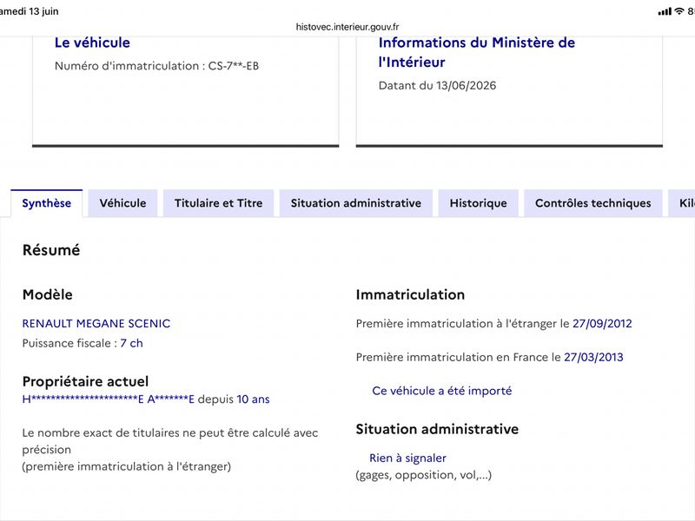Select the Situation administrative tab

coord(356,203)
